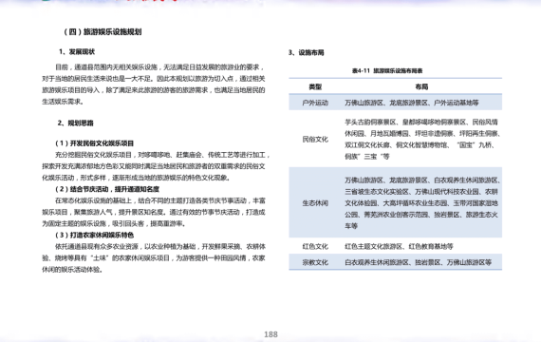This screenshot has height=342, width=541.
Task: Click the 布局 column header
Action: (x=421, y=86)
